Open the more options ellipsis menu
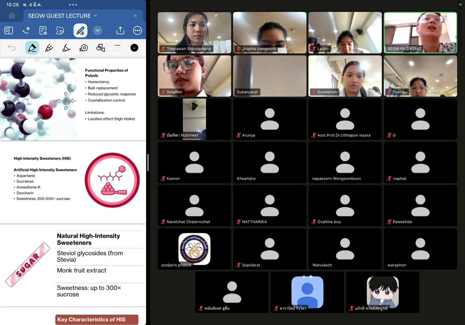465x325 pixels. point(137,30)
